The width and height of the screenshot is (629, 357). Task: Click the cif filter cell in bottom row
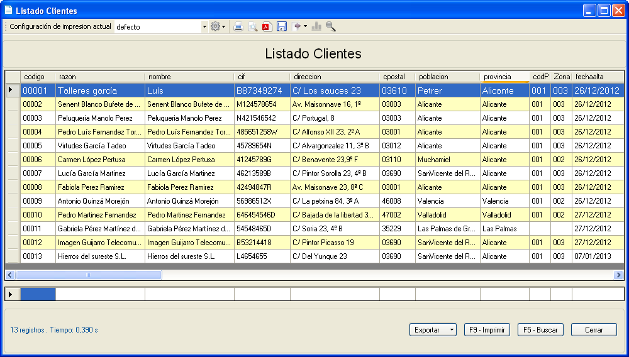click(x=262, y=294)
